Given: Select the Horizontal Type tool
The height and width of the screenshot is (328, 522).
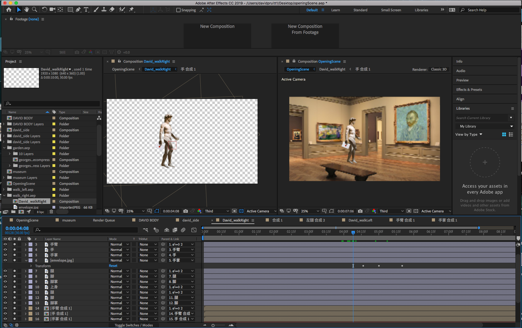Looking at the screenshot, I should 86,10.
